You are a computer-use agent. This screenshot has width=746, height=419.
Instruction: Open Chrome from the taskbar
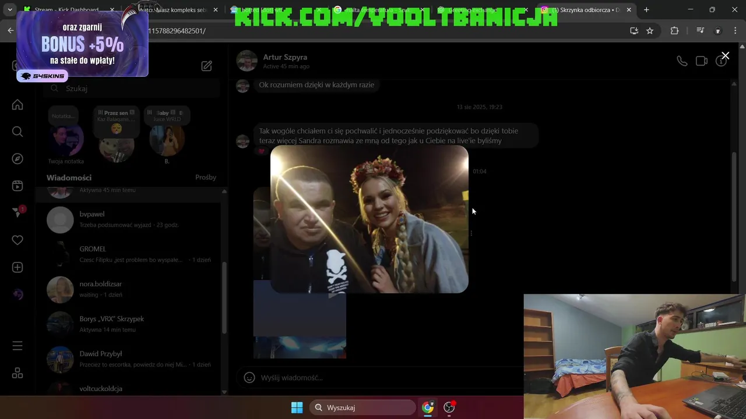[428, 407]
